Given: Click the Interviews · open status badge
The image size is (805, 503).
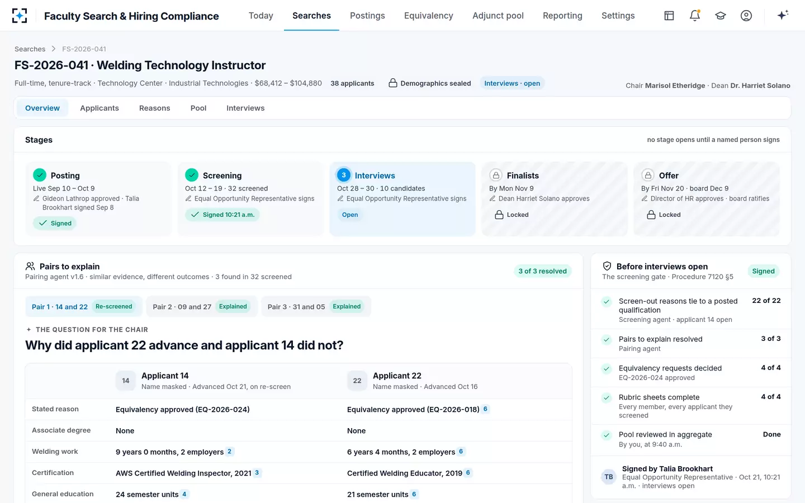Looking at the screenshot, I should coord(512,83).
